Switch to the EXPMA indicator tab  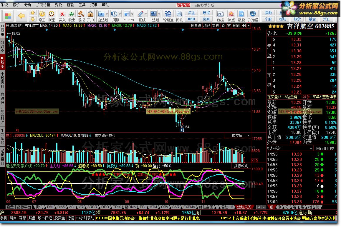189,207
